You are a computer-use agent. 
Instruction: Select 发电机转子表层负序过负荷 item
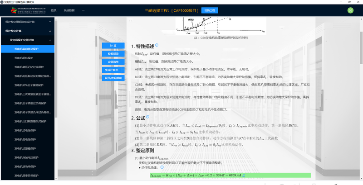tap(28, 112)
